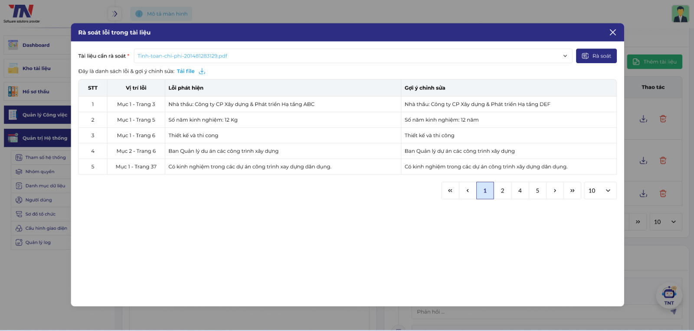Open the TNT chatbot assistant icon

669,294
